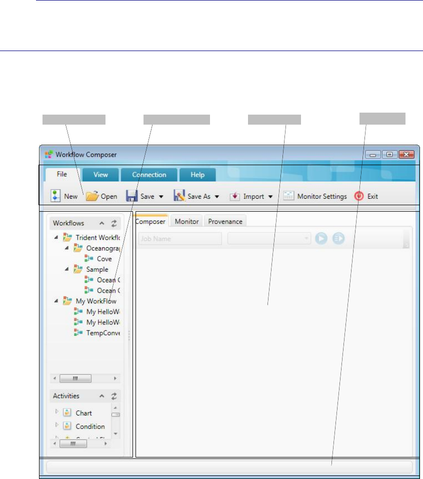Click the Open folder icon
The width and height of the screenshot is (423, 479).
click(x=92, y=196)
